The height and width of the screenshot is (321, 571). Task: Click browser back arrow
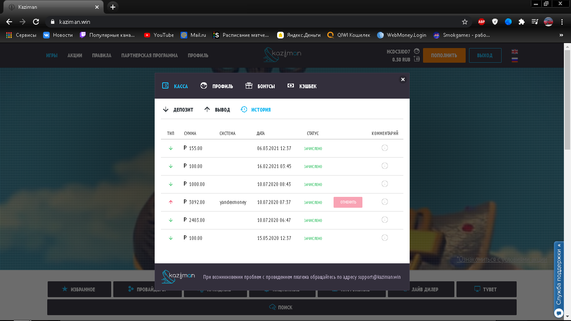[9, 22]
